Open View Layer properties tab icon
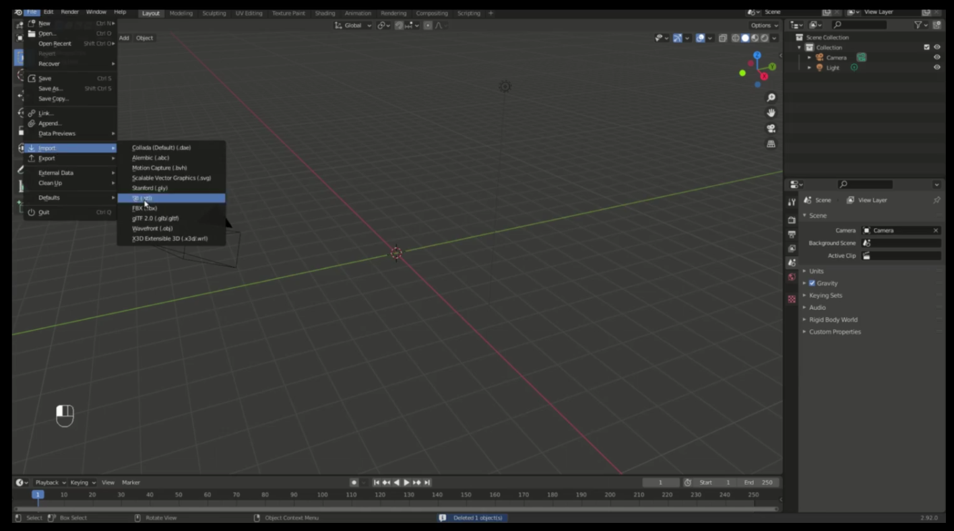This screenshot has height=531, width=954. [792, 248]
